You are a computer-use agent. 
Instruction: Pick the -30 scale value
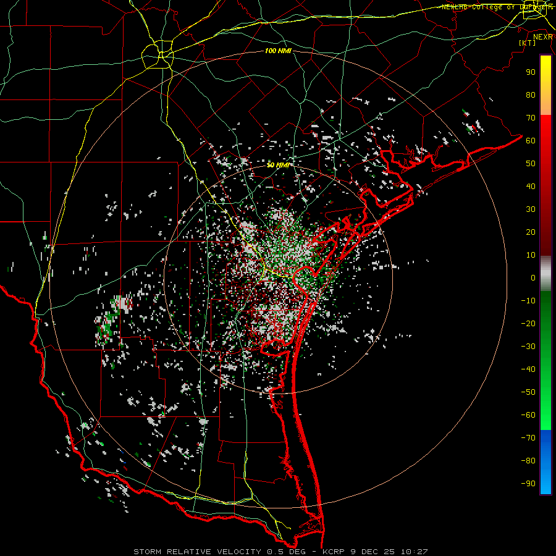528,347
